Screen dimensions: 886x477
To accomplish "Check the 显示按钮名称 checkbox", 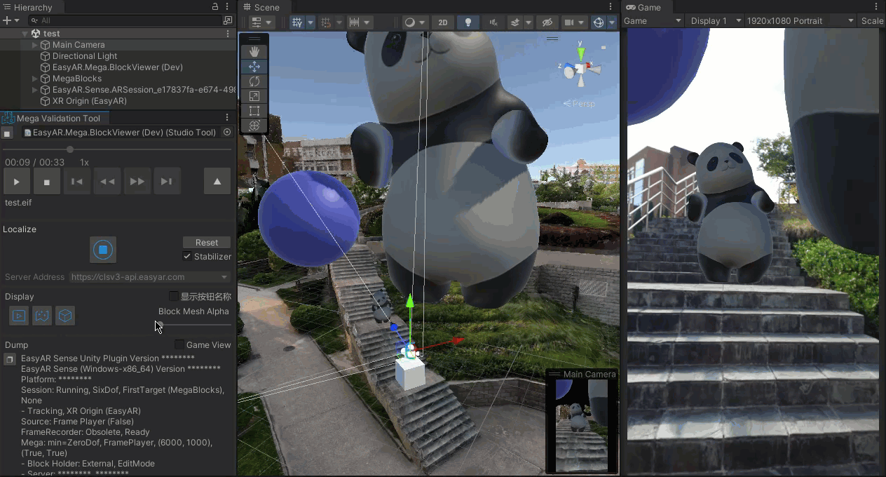I will 174,297.
